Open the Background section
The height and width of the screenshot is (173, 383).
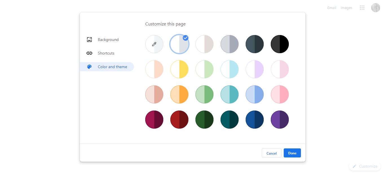107,40
